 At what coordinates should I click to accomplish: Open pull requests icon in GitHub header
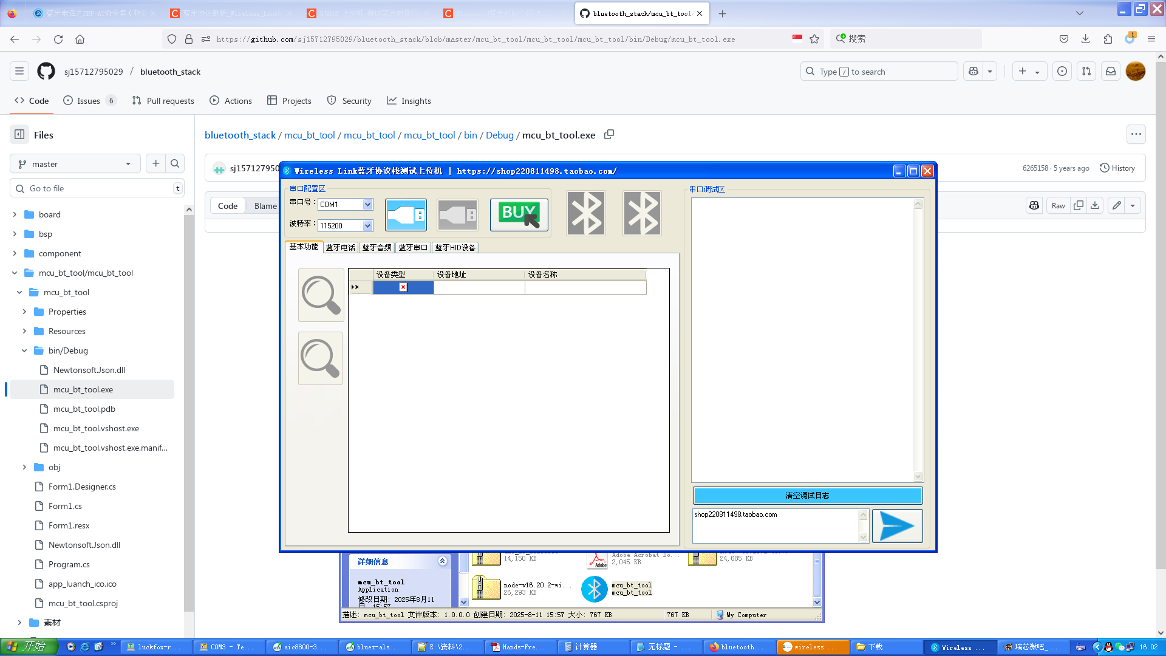click(1086, 72)
